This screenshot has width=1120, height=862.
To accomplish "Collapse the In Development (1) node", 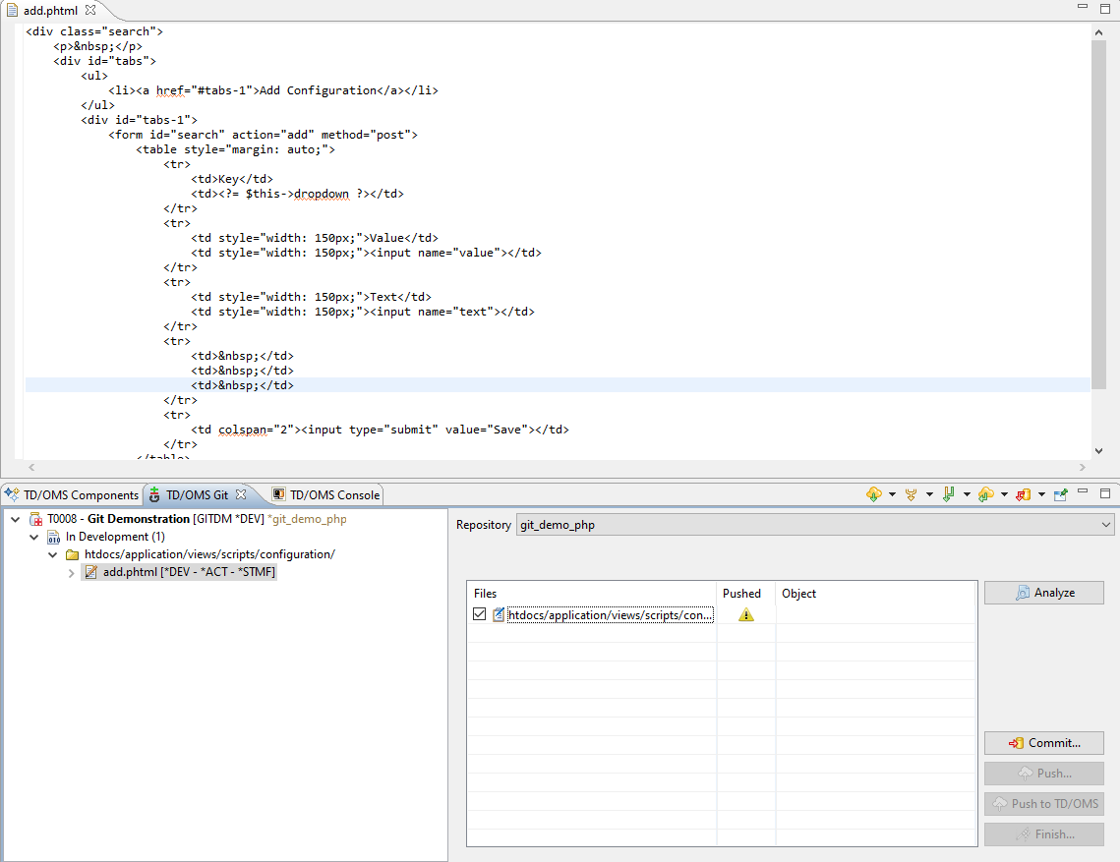I will [x=34, y=537].
